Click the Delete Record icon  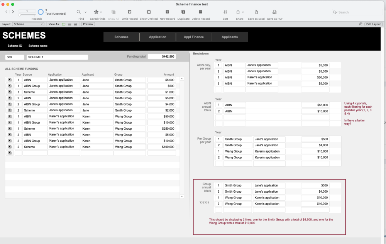[201, 12]
